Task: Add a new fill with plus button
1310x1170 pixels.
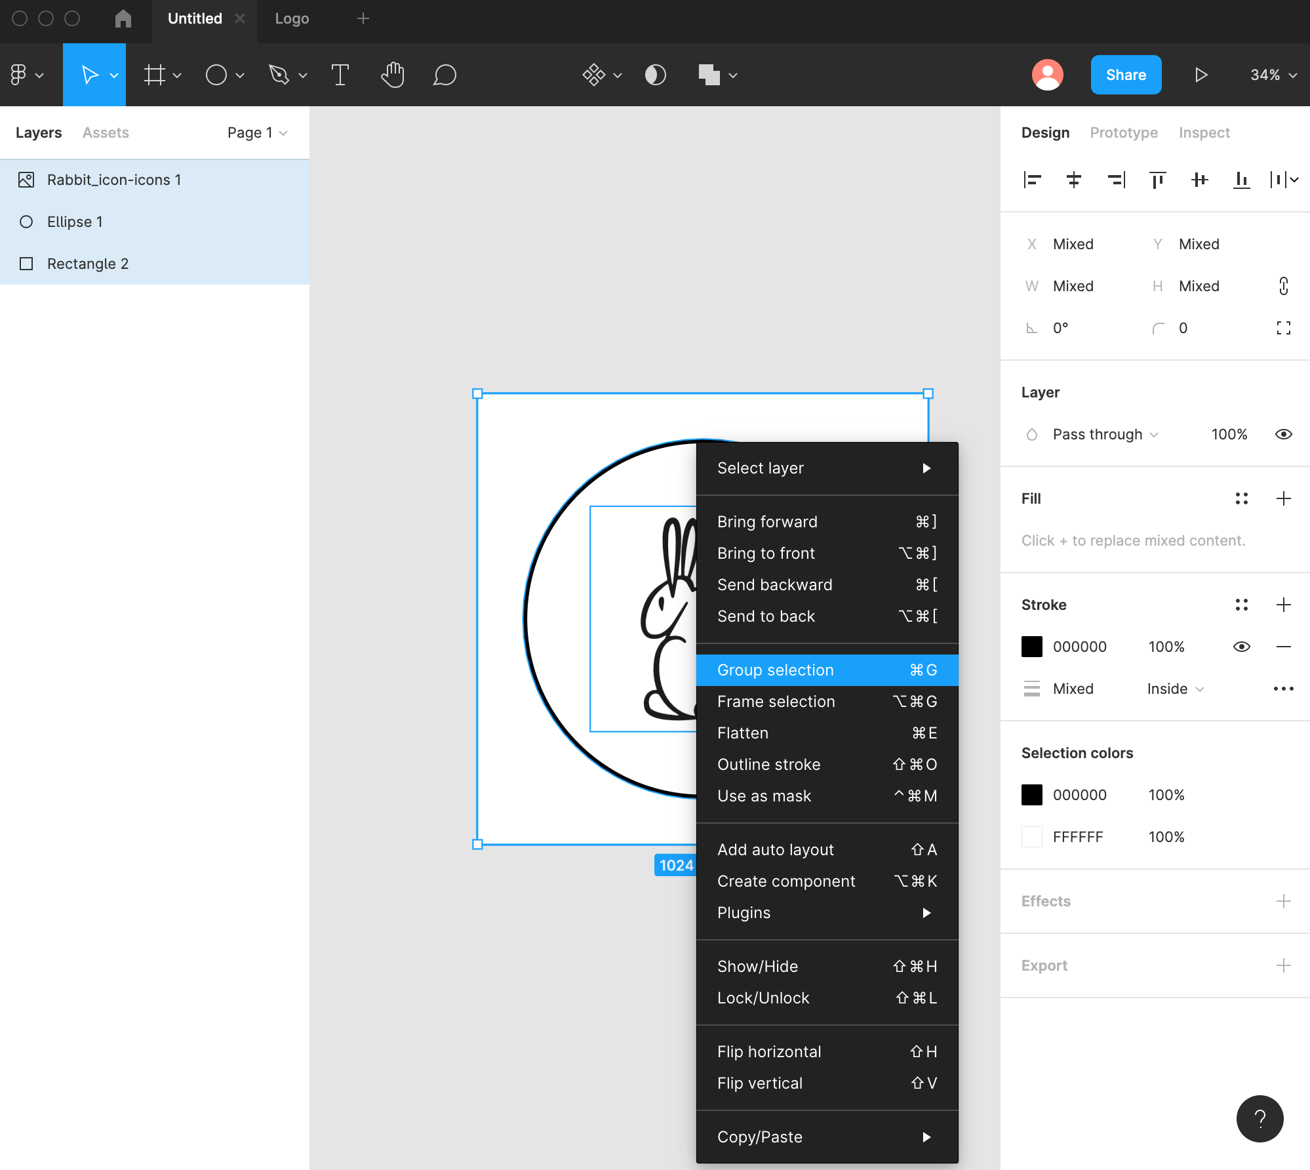Action: [1283, 498]
